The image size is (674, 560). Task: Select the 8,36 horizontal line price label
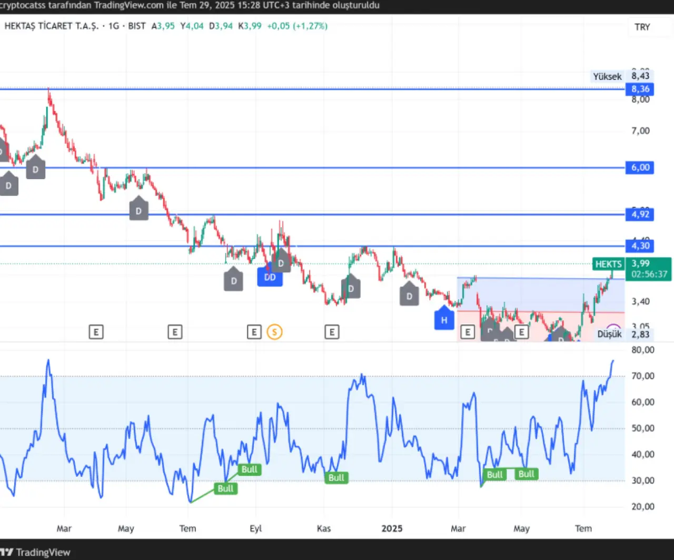pyautogui.click(x=640, y=89)
